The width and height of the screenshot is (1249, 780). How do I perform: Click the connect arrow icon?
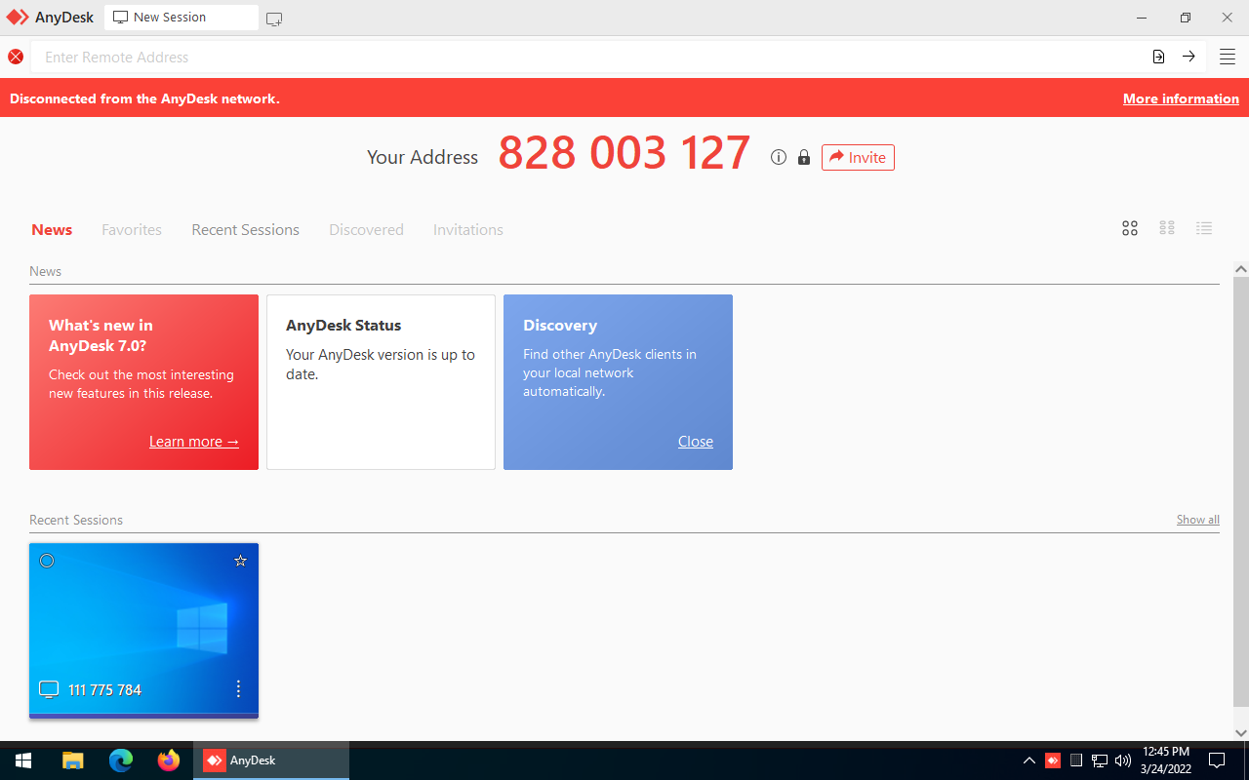pyautogui.click(x=1189, y=57)
